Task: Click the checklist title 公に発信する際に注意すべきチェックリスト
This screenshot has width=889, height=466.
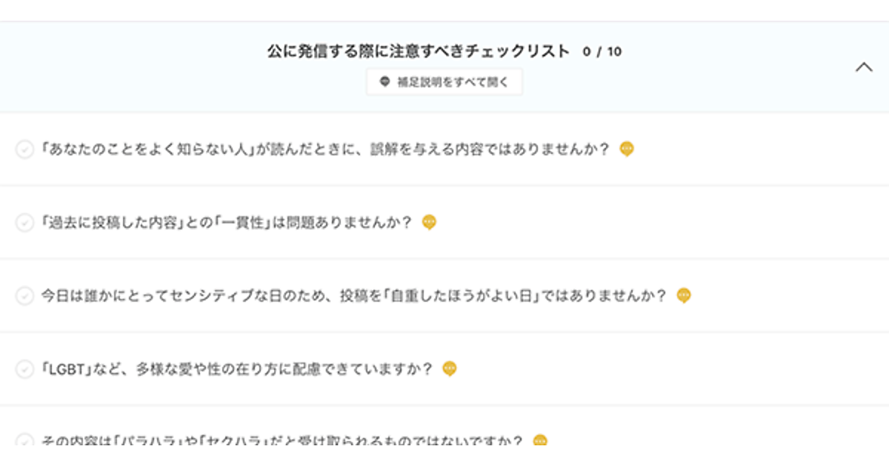Action: (x=419, y=52)
